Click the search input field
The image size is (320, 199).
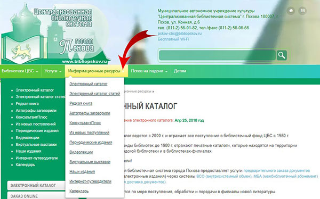[218, 55]
